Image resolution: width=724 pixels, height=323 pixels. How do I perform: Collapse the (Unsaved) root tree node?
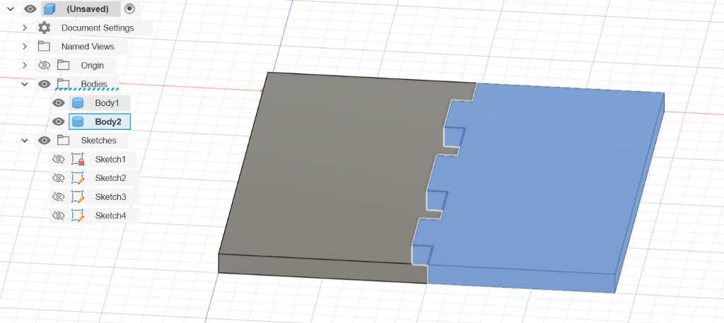10,8
